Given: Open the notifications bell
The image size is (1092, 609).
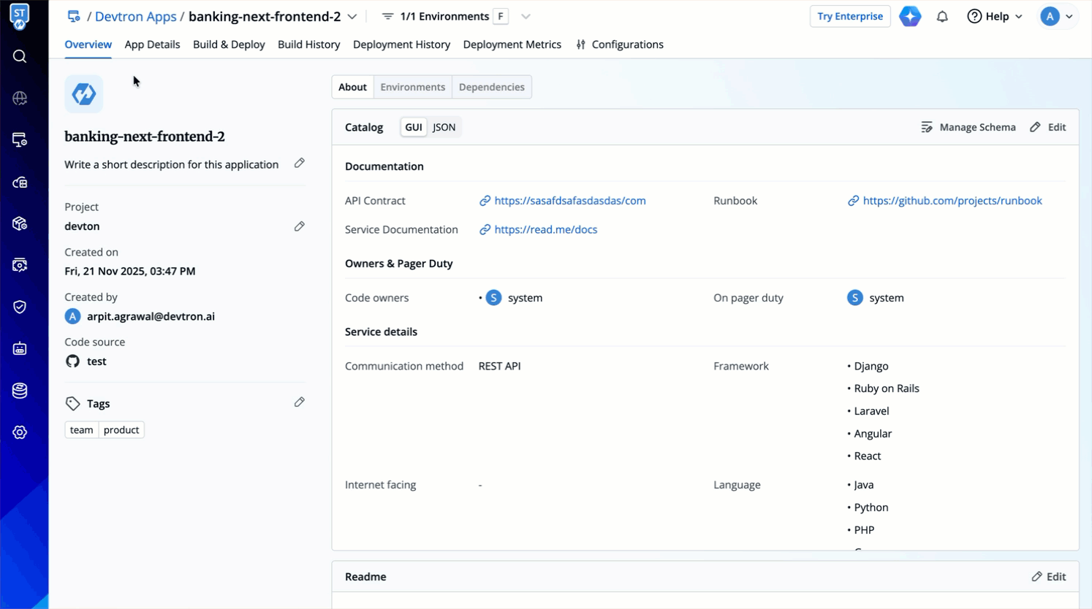Looking at the screenshot, I should [x=942, y=16].
